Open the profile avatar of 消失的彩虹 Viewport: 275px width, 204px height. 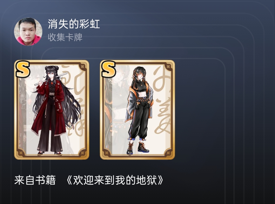28,31
